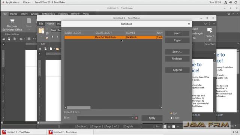This screenshot has height=135, width=240.
Task: Click the scroll right arrow of record list
Action: pyautogui.click(x=161, y=108)
